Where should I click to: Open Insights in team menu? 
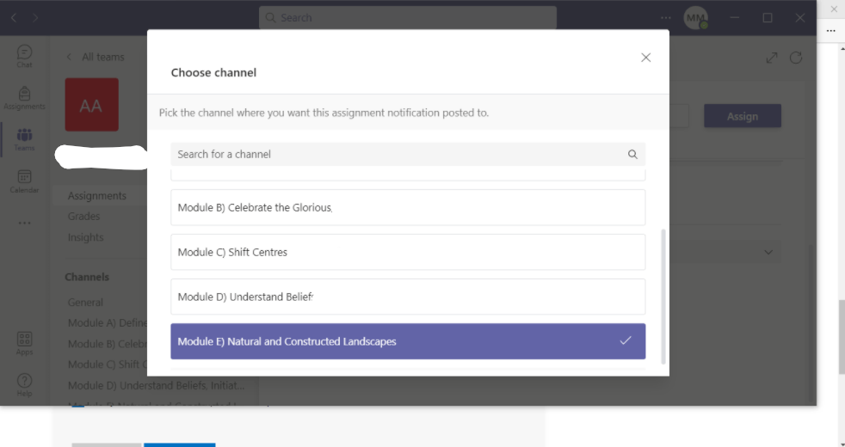86,237
